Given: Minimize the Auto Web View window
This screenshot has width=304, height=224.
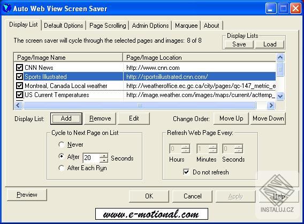Looking at the screenshot, I should coord(271,9).
